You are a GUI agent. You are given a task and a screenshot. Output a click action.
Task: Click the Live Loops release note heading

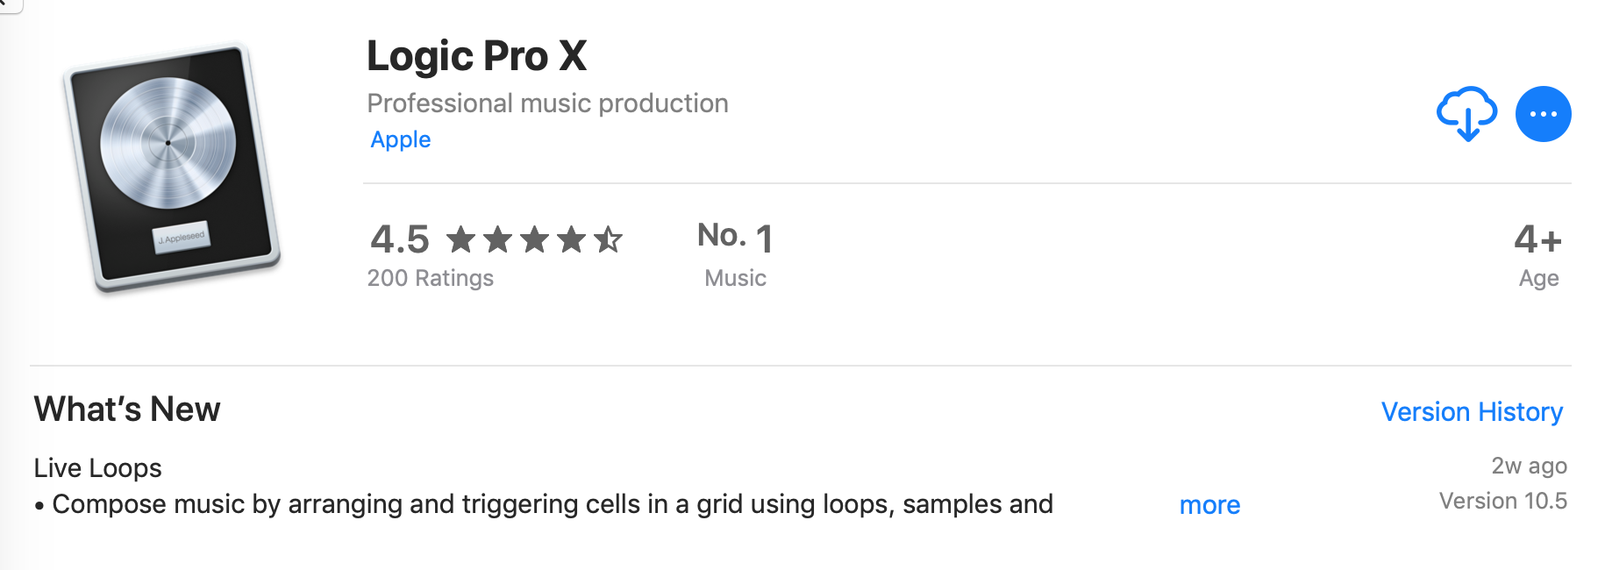click(x=97, y=468)
